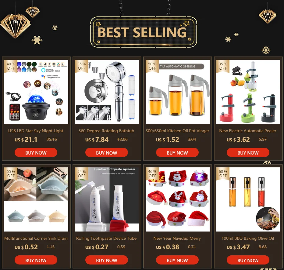The height and width of the screenshot is (270, 284).
Task: Open the corner sink drain basket image
Action: click(36, 199)
